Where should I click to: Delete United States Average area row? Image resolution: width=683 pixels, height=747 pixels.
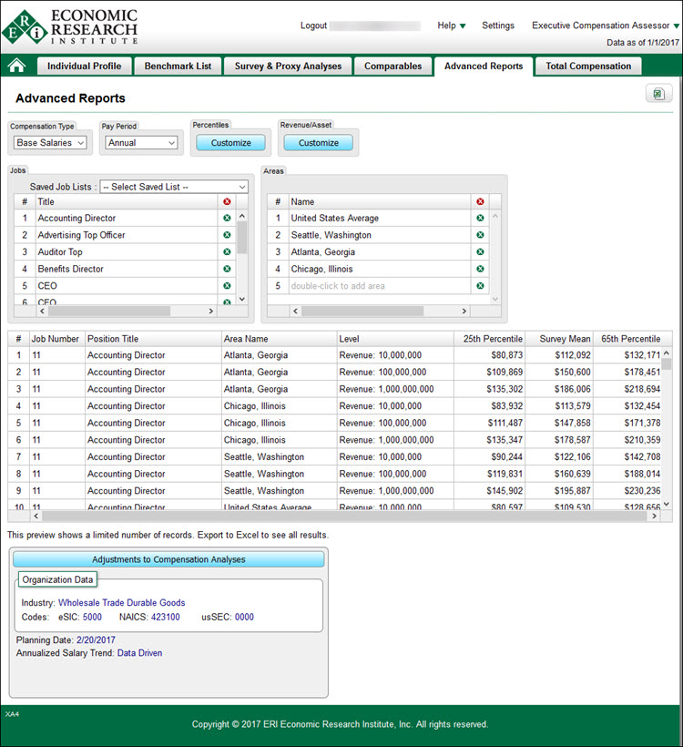tap(480, 218)
